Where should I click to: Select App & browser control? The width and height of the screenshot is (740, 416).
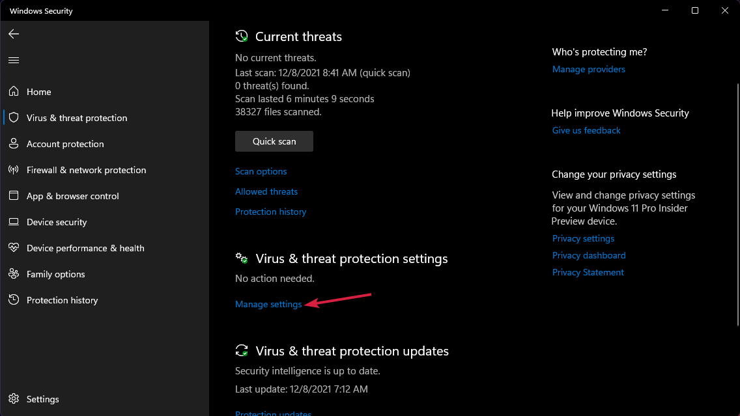(72, 196)
